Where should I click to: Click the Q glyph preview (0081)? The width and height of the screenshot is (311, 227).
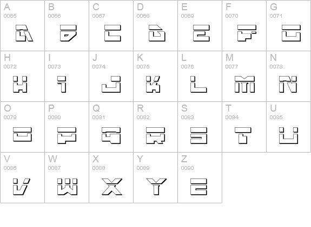coord(111,135)
